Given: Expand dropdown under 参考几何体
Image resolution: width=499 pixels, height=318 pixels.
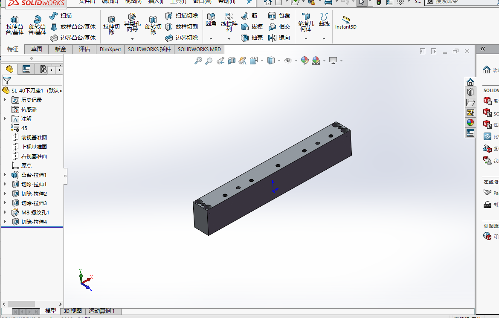Looking at the screenshot, I should coord(306,39).
